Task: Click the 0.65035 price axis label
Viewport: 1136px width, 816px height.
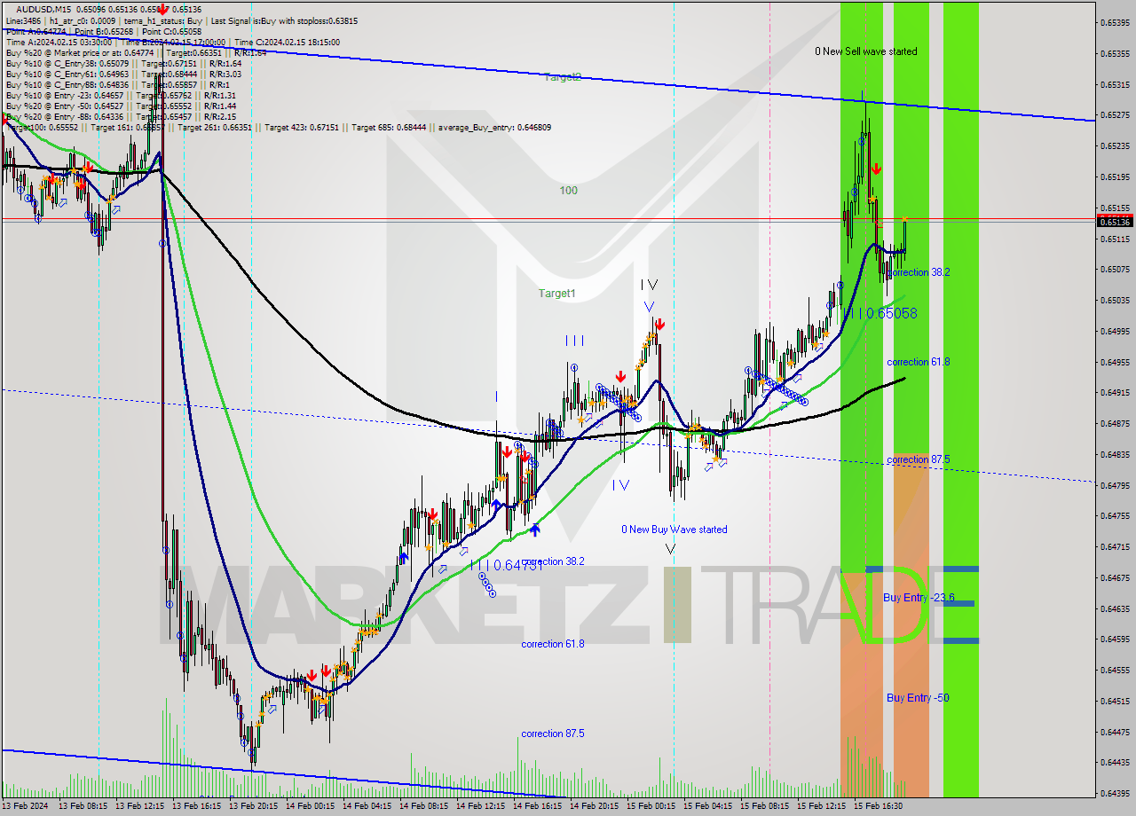Action: pos(1114,300)
